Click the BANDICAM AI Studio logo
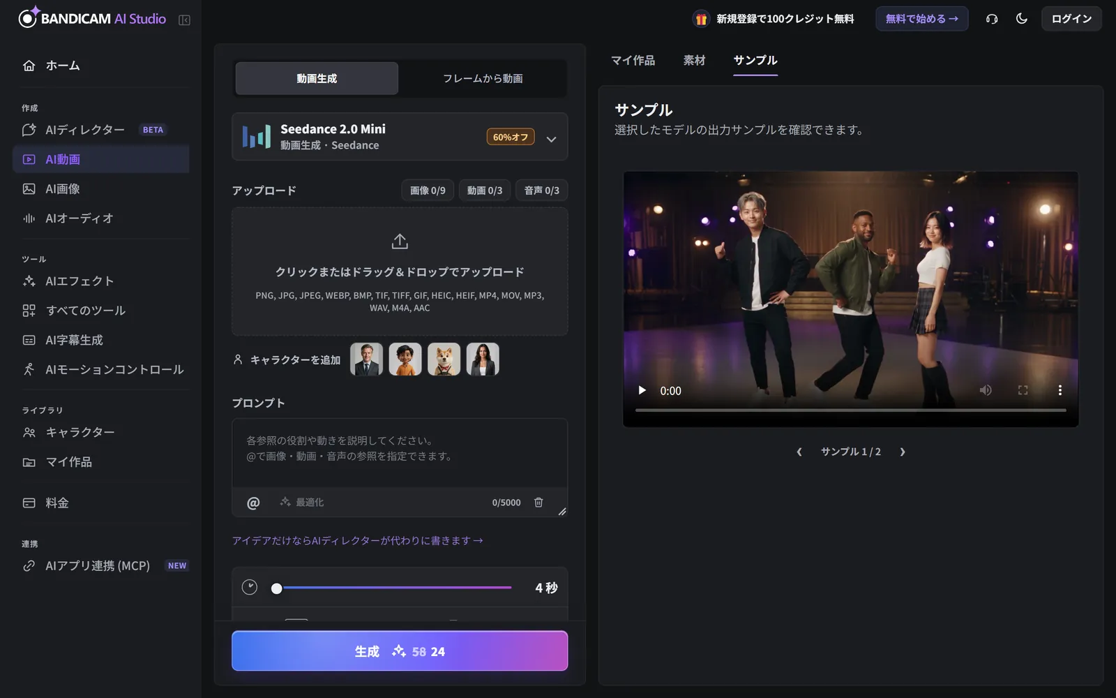This screenshot has height=698, width=1116. tap(92, 18)
